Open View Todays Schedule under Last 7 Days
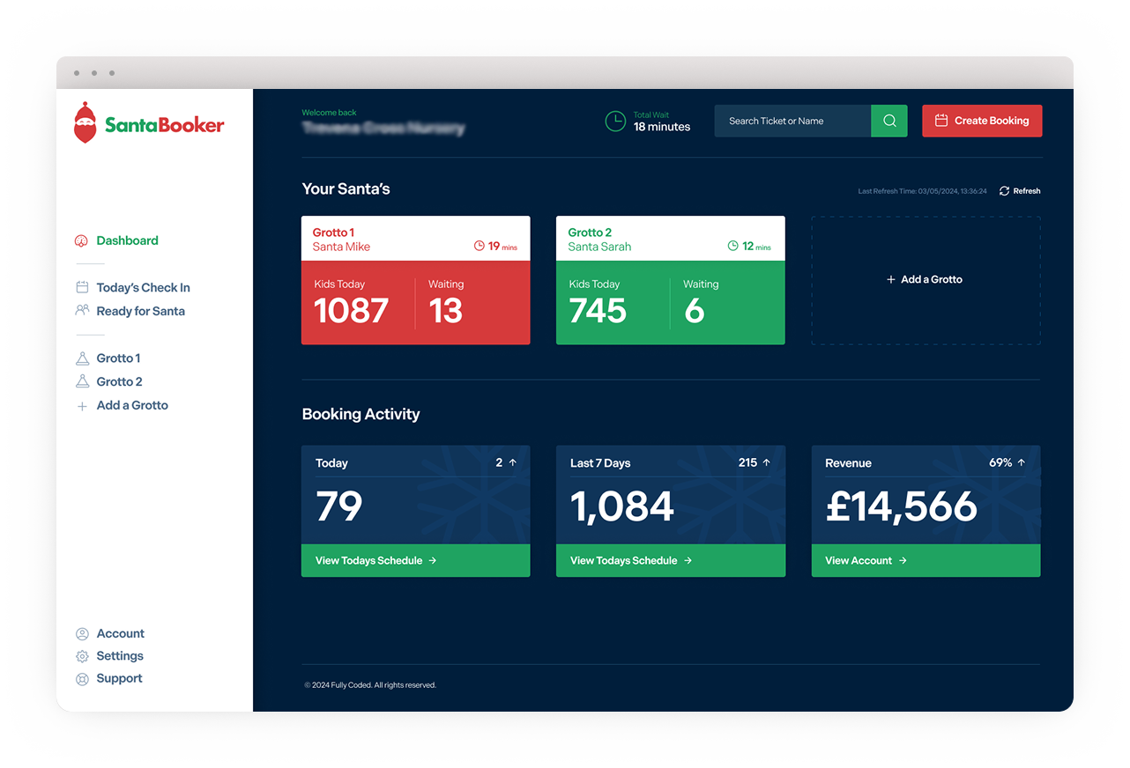 pyautogui.click(x=628, y=560)
